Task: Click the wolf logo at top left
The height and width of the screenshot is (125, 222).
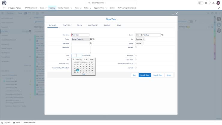Action: 4,3
